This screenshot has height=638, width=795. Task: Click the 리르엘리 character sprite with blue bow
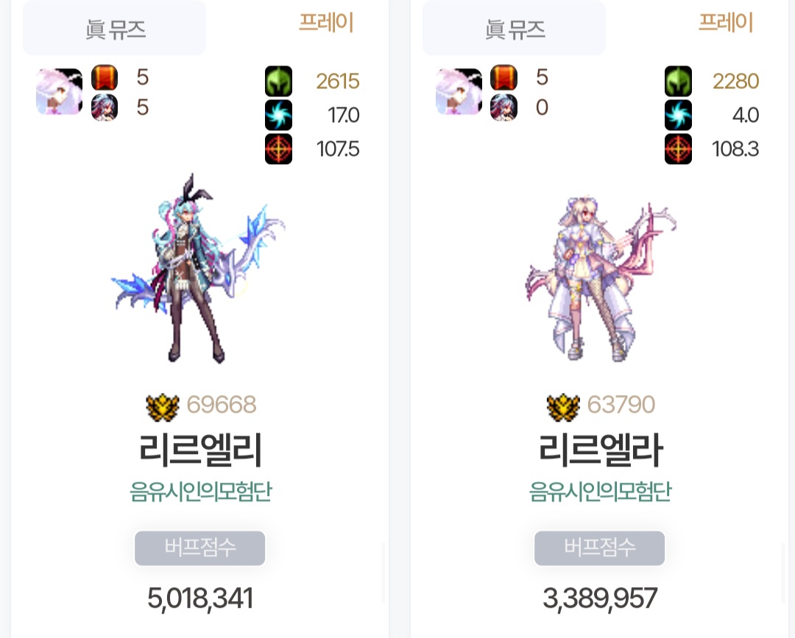point(199,269)
